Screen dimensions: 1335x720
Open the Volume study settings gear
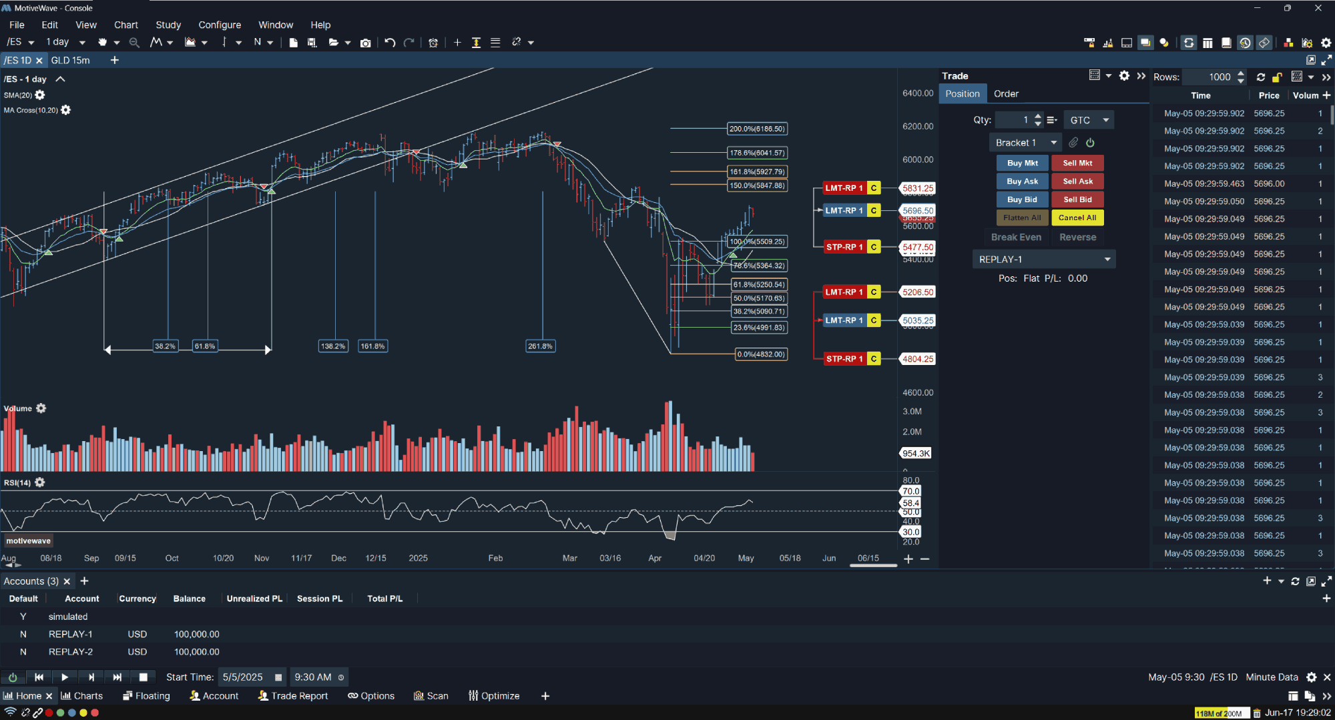[x=41, y=408]
